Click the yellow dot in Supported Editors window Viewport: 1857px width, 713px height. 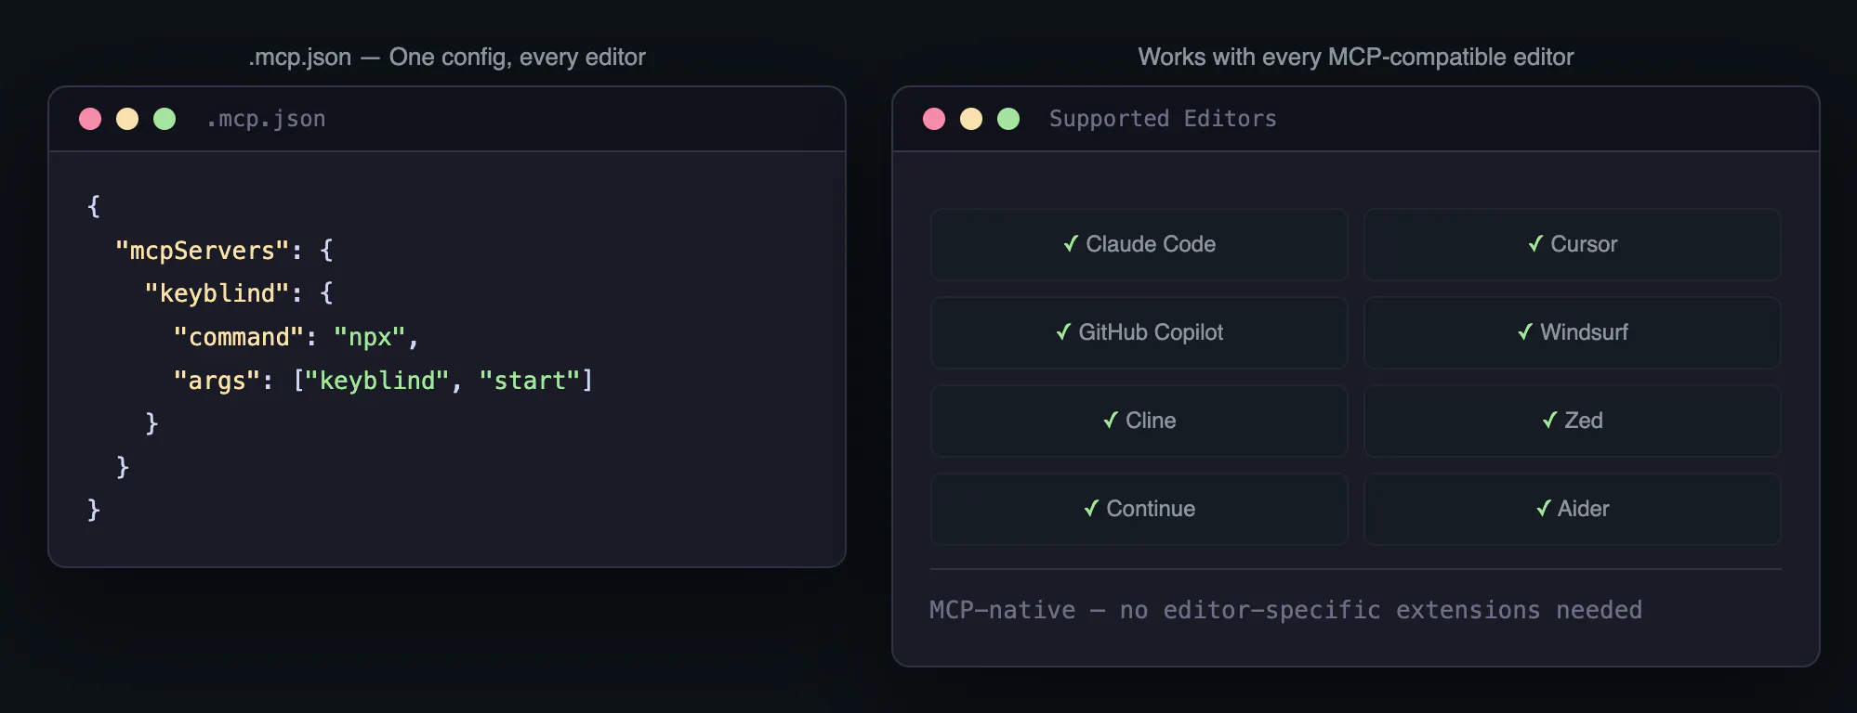click(x=971, y=119)
